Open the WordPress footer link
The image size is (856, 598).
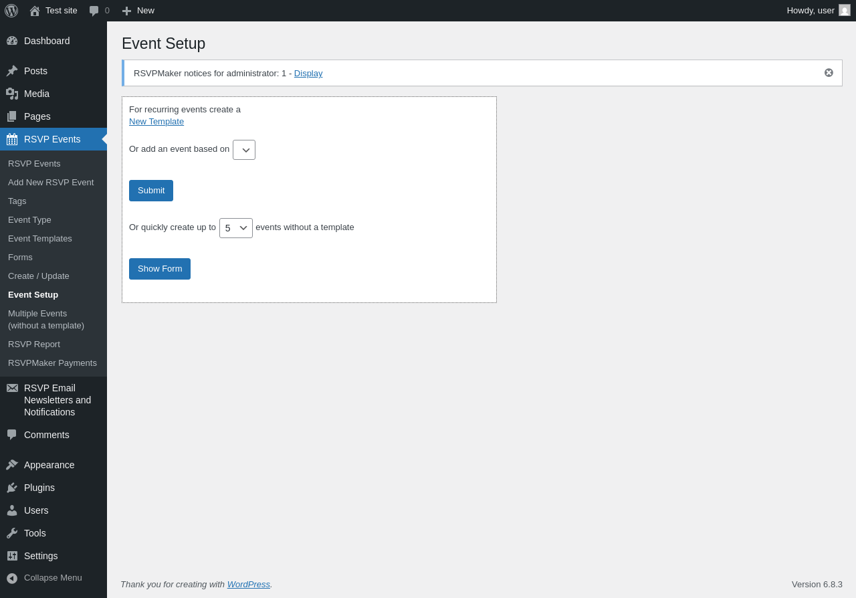(248, 585)
